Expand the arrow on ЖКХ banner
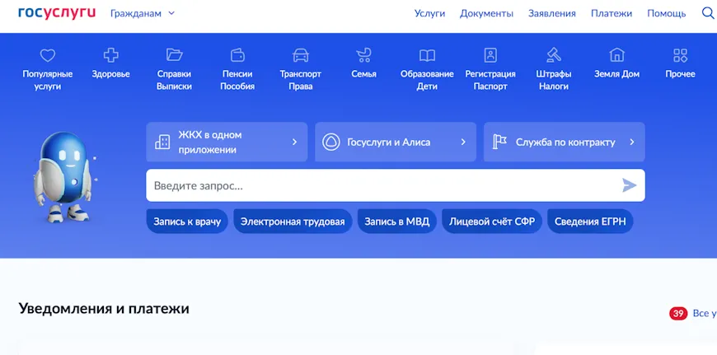The height and width of the screenshot is (355, 717). click(294, 142)
